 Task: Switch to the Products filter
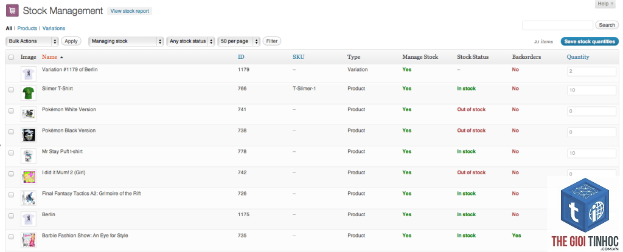tap(27, 28)
